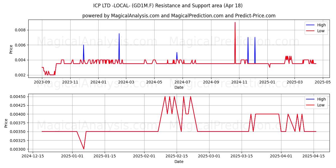Click the lower chart y-axis value '0.00375'

[18, 123]
